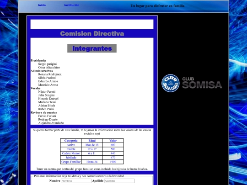Click the name Rodrigo Duarte
Viewport: 247px width, 185px height.
pyautogui.click(x=48, y=119)
